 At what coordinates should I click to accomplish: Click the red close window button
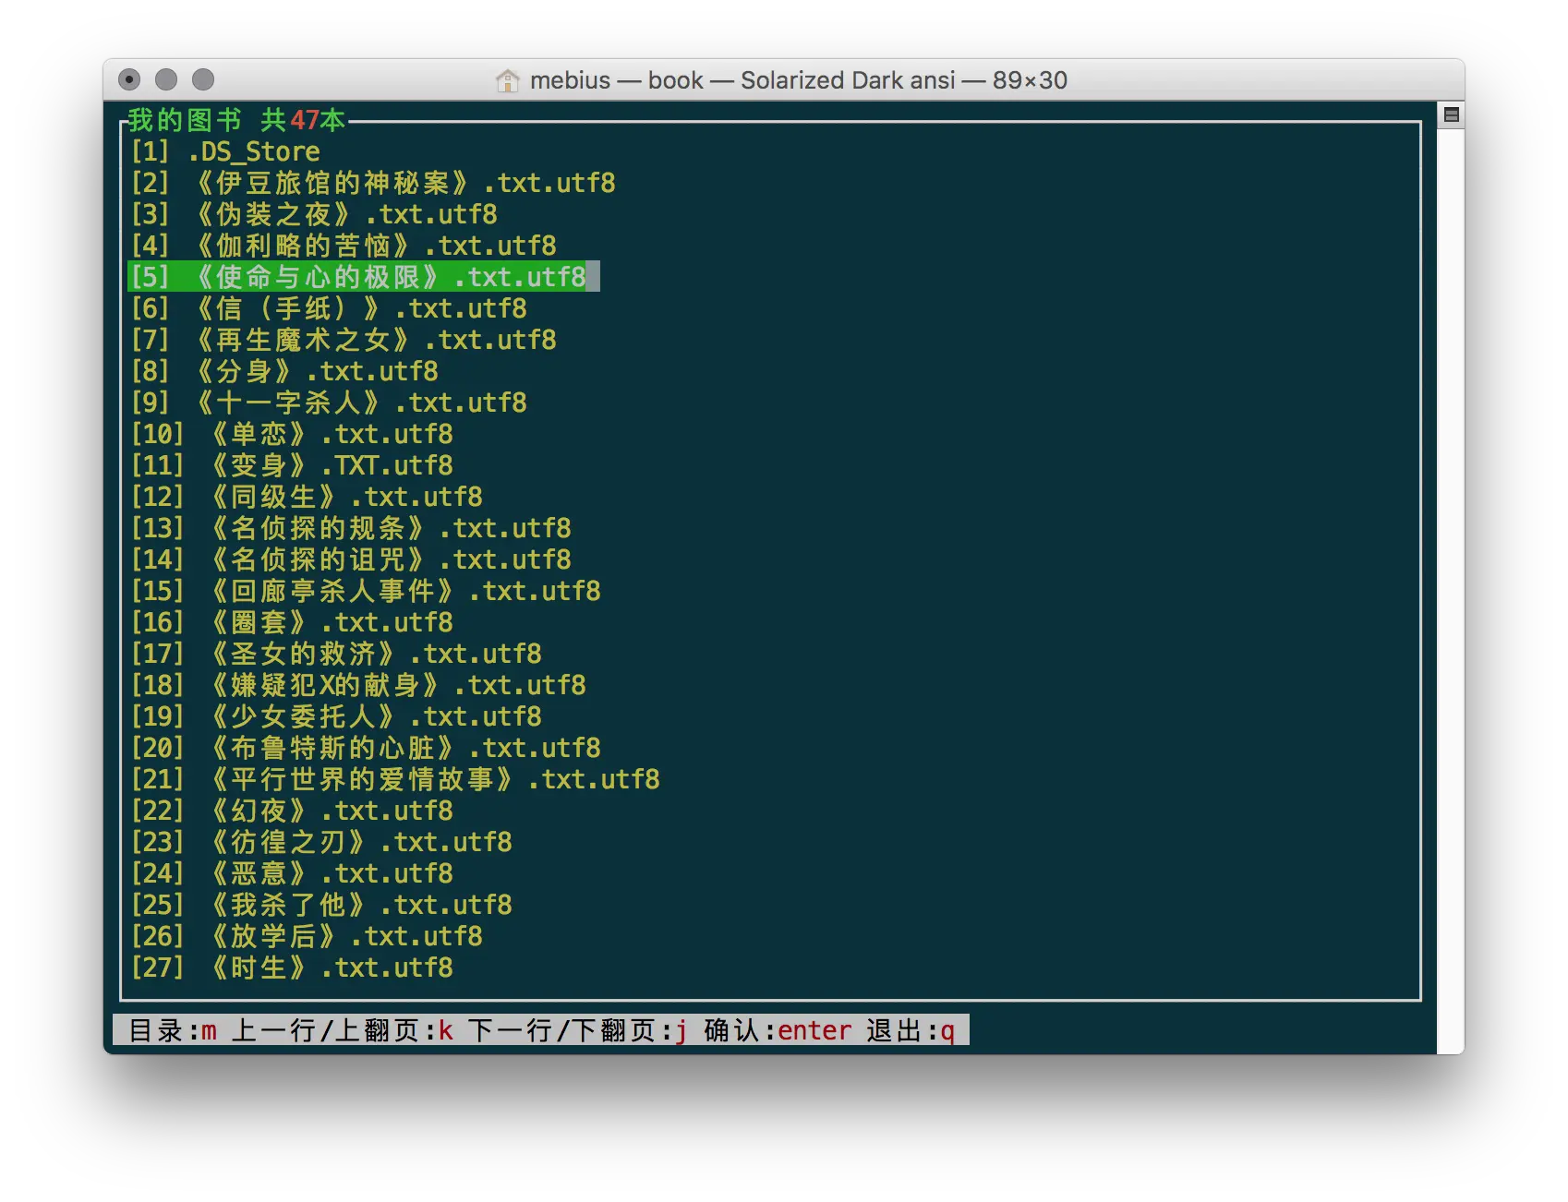(x=130, y=79)
